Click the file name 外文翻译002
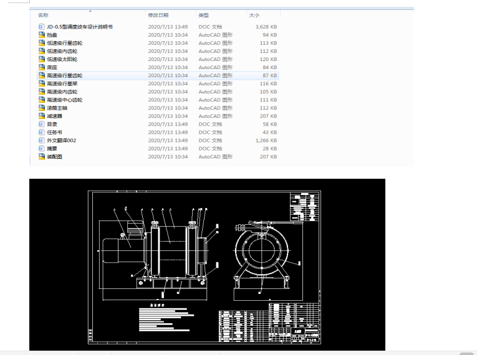 [62, 140]
